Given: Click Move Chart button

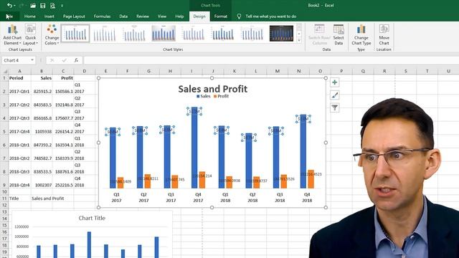Looking at the screenshot, I should click(384, 34).
